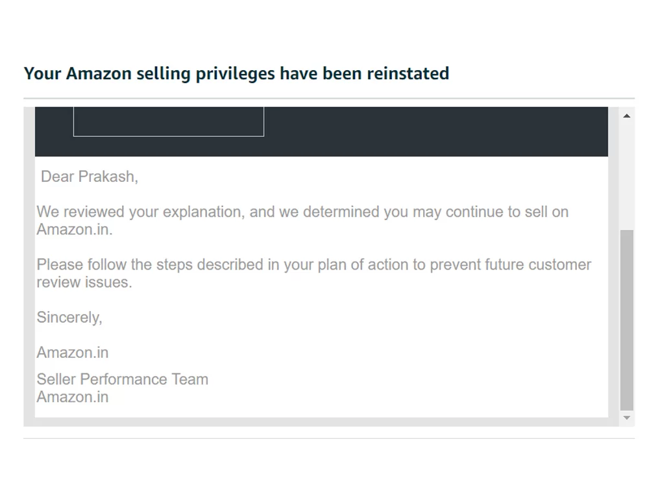The width and height of the screenshot is (649, 487).
Task: Click the word 'Amazon' in the bold heading
Action: coord(99,74)
